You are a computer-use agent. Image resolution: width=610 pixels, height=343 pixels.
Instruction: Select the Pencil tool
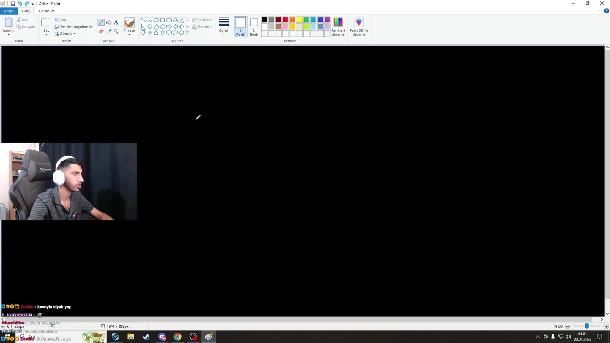pos(101,22)
